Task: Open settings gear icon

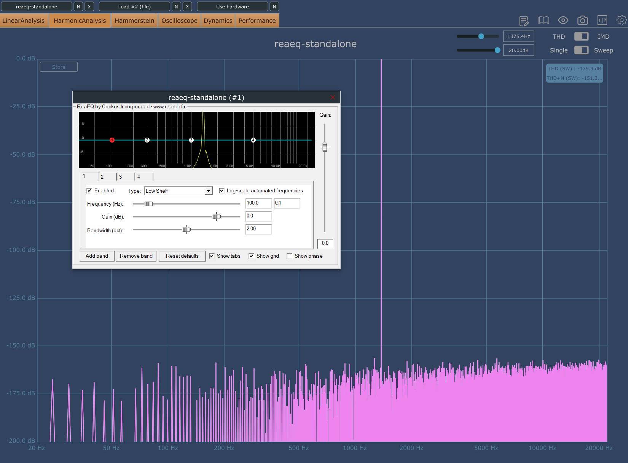Action: [622, 20]
